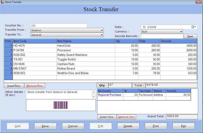Click the Save button
This screenshot has height=133, width=203.
pos(45,126)
